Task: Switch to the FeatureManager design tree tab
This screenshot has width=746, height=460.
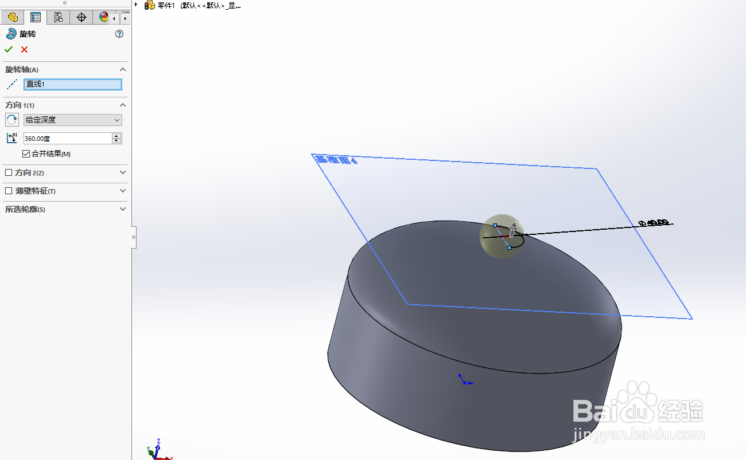Action: coord(12,17)
